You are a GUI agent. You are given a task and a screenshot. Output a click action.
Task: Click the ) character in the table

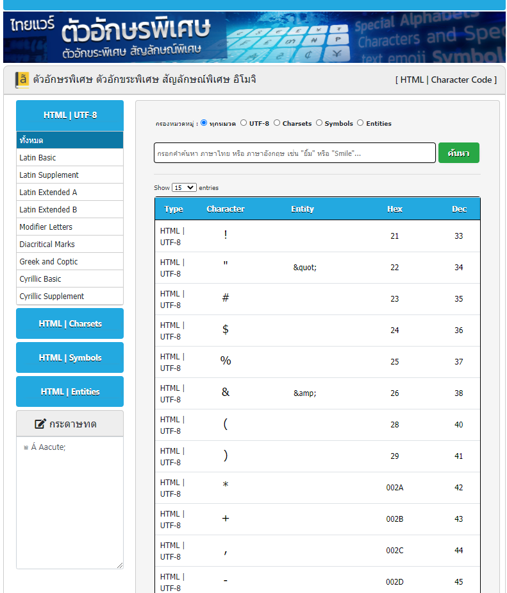pyautogui.click(x=226, y=456)
